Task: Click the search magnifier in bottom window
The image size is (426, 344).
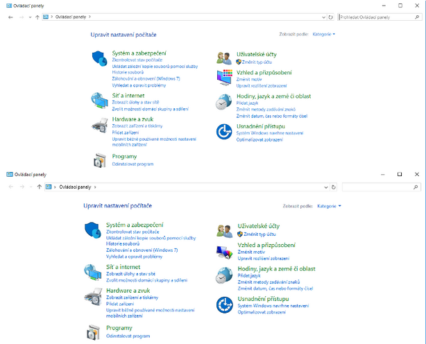Action: point(416,187)
